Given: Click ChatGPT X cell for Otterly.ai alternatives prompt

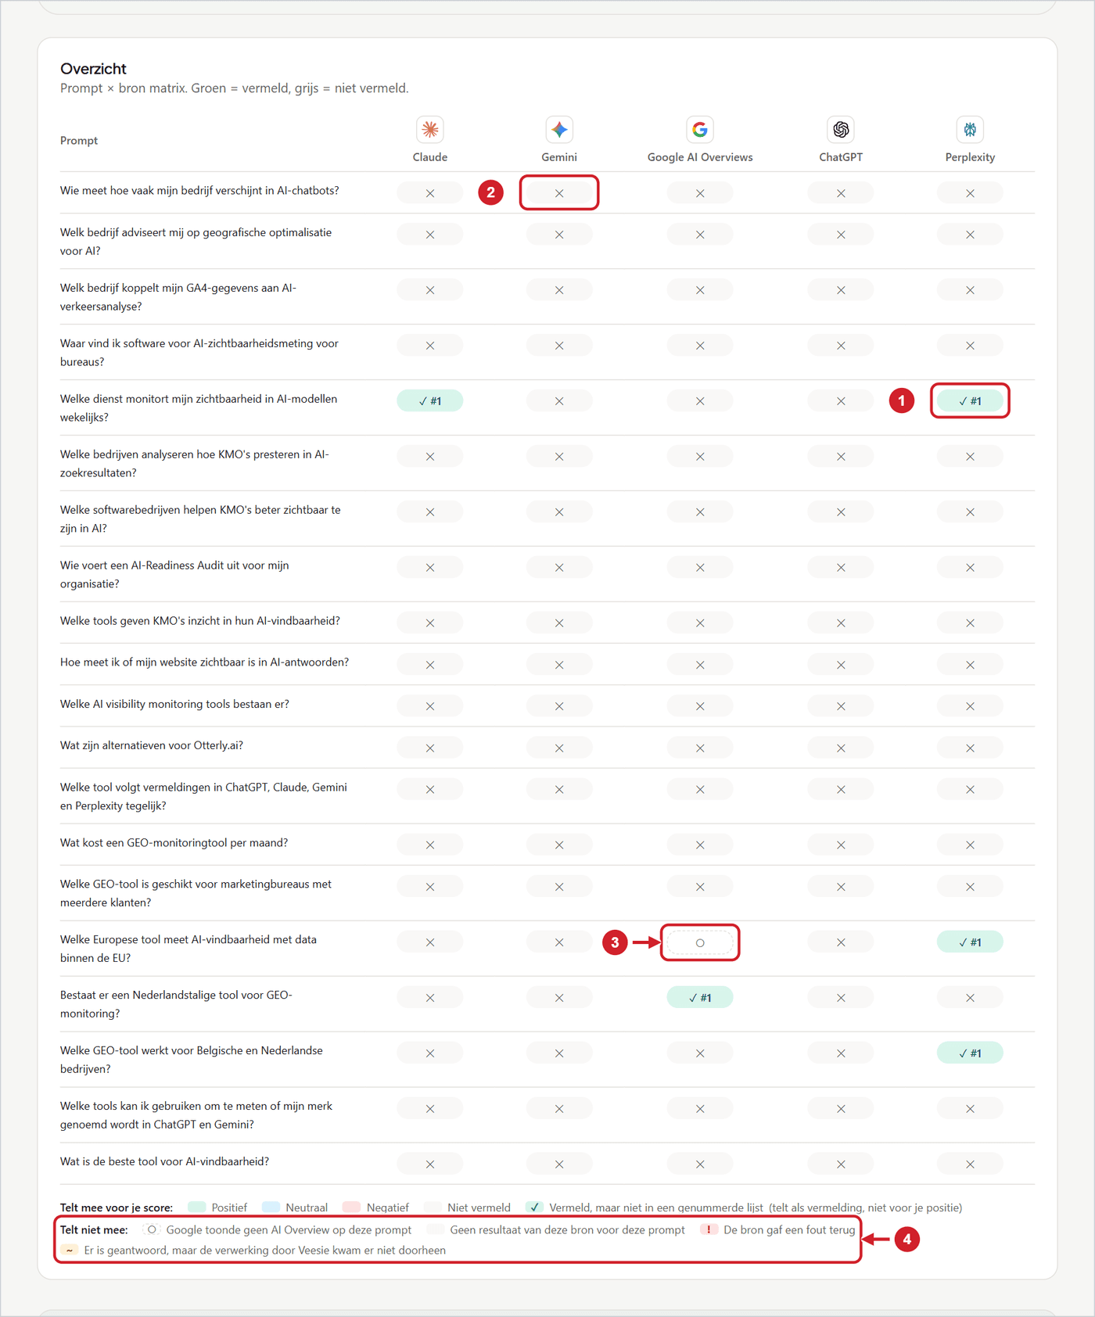Looking at the screenshot, I should click(x=841, y=748).
